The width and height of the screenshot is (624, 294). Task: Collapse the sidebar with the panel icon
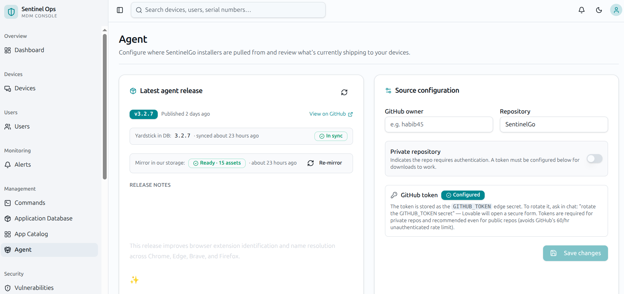pos(120,10)
